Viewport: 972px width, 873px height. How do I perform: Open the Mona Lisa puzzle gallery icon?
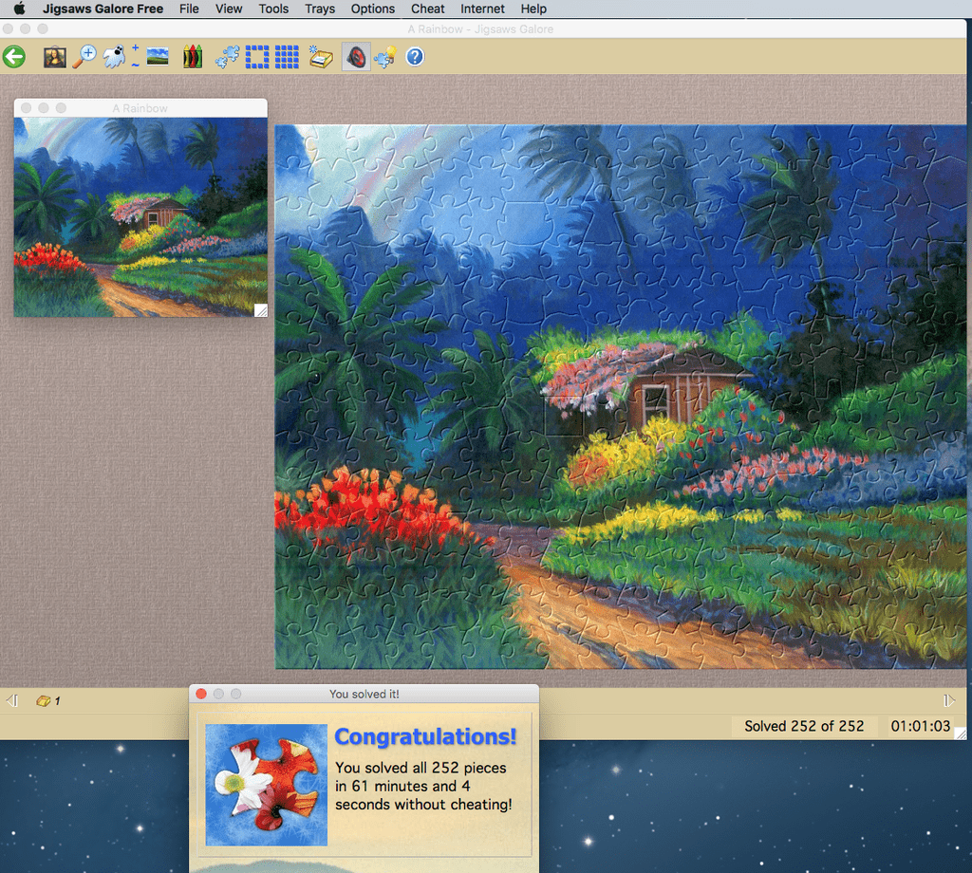point(54,57)
